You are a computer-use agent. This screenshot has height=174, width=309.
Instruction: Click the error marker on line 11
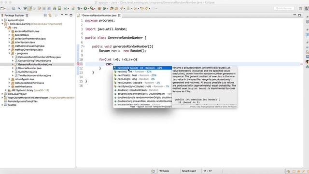[x=78, y=64]
